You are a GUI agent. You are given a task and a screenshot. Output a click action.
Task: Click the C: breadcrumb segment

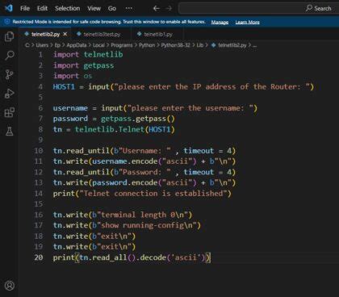click(27, 45)
